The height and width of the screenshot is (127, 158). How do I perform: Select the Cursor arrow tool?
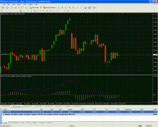3,11
